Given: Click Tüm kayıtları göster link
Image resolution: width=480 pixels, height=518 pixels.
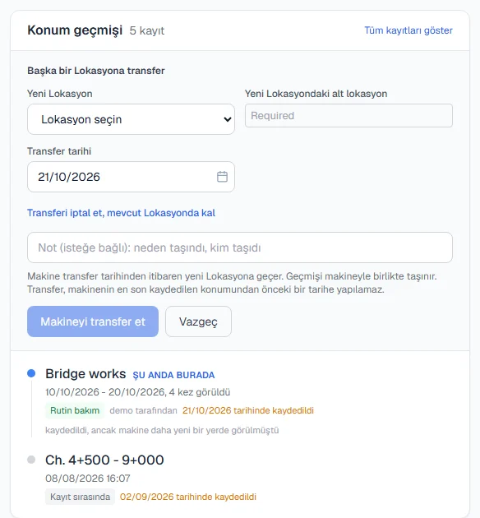Looking at the screenshot, I should pyautogui.click(x=408, y=30).
